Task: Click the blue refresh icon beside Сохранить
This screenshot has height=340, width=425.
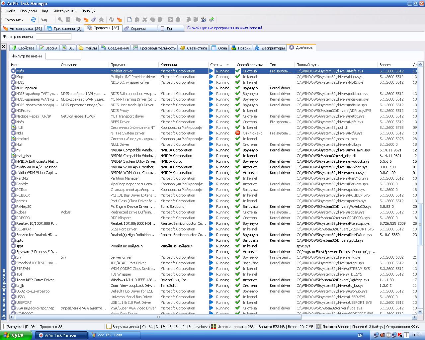Action: click(x=33, y=20)
